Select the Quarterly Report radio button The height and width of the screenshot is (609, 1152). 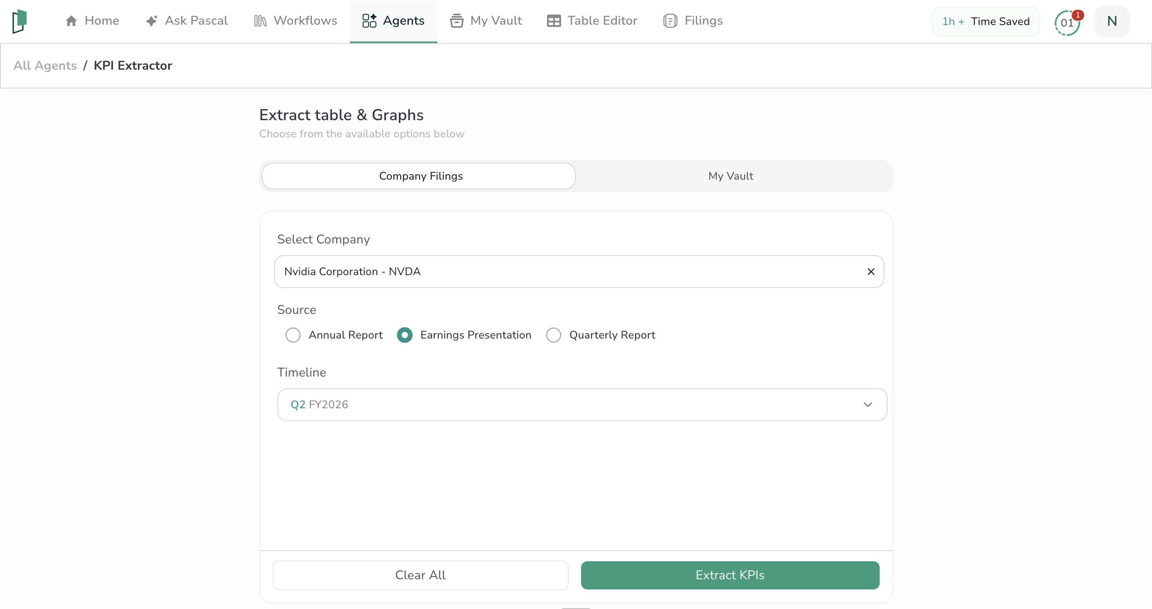(553, 335)
